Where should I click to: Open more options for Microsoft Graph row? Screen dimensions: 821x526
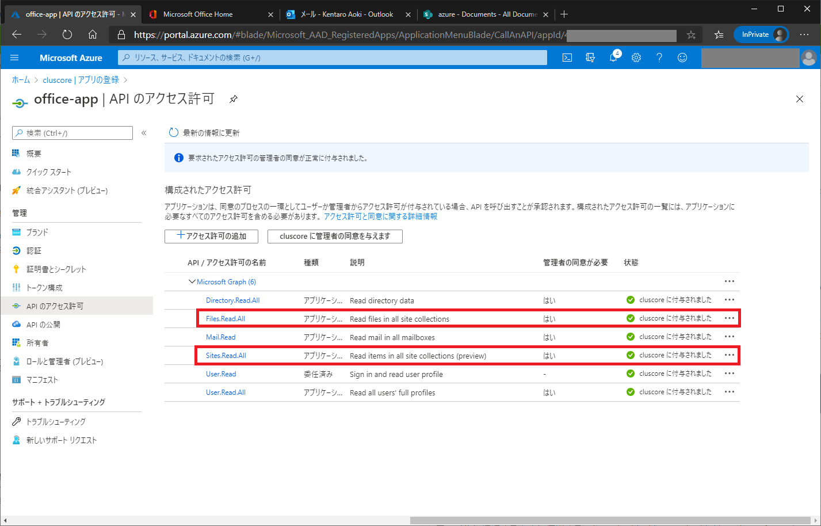[x=730, y=281]
